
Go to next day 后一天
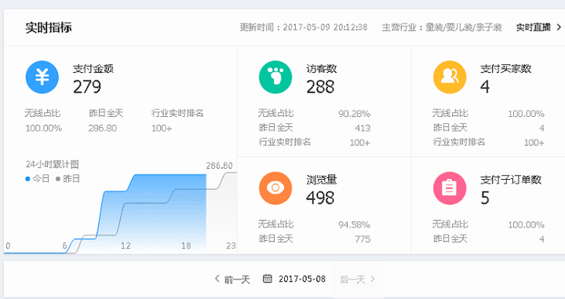click(352, 279)
